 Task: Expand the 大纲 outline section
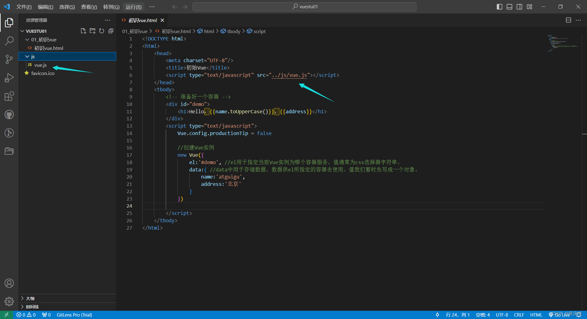[x=67, y=298]
